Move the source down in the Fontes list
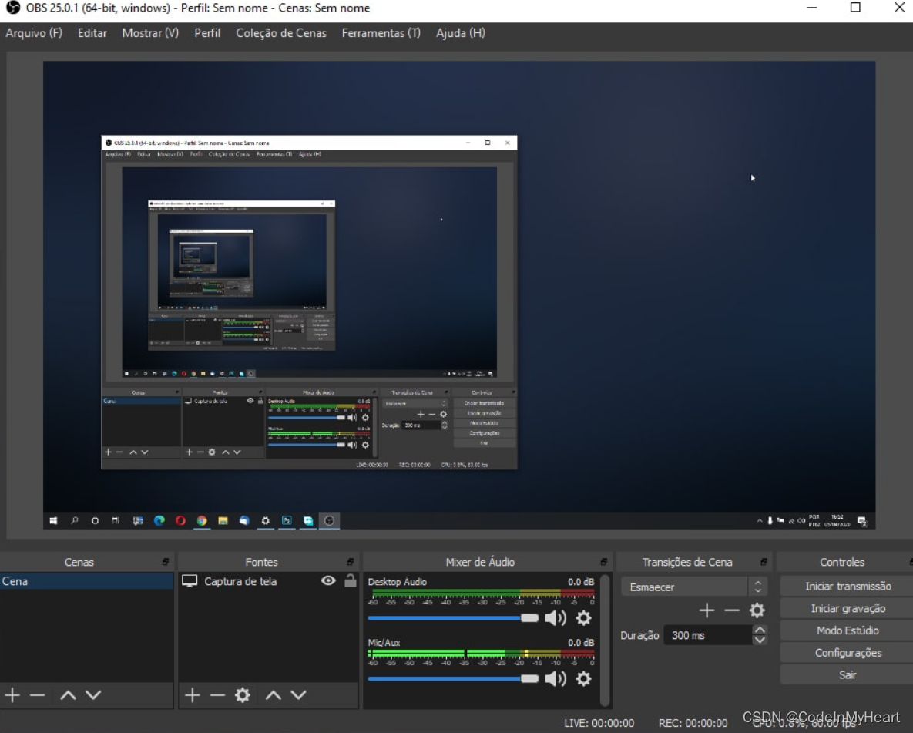Viewport: 913px width, 733px height. 298,694
